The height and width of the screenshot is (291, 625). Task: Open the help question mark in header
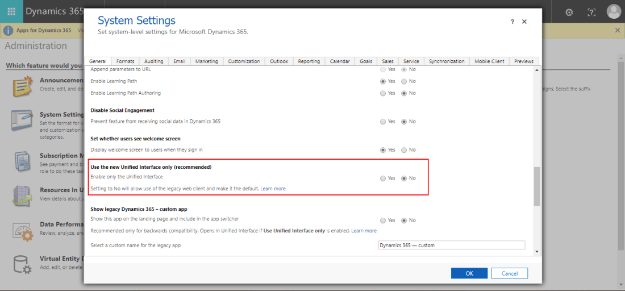(x=591, y=12)
